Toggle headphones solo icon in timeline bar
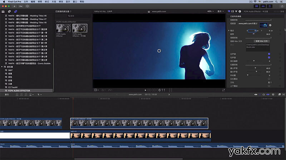Viewport: 286px width, 160px height. [263, 95]
